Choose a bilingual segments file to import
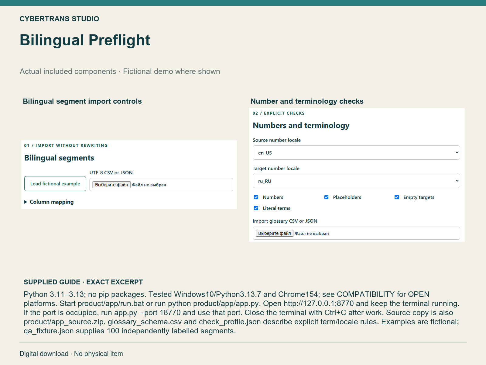486x365 pixels. tap(111, 185)
